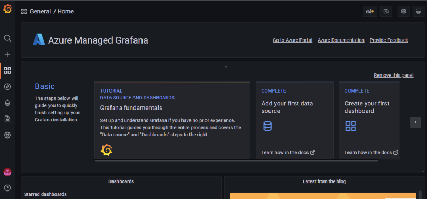Click the dashboard grid icon beside General
Screen dimensions: 427x199
coord(24,11)
